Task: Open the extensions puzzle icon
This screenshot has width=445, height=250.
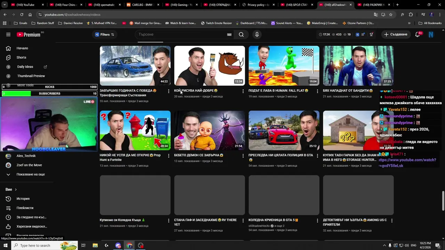Action: (411, 15)
